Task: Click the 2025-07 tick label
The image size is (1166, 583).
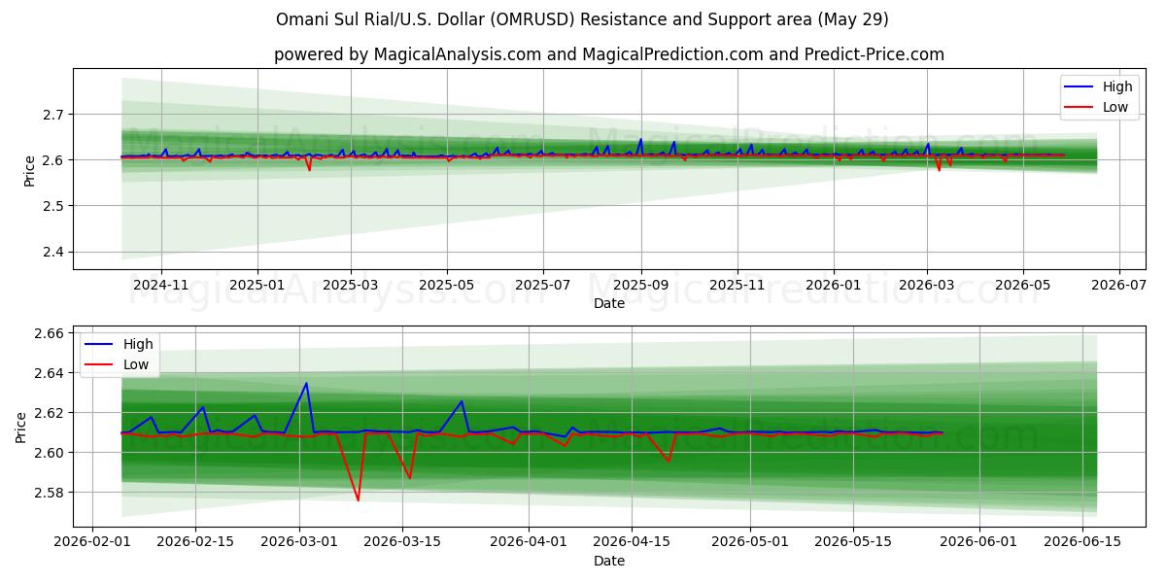Action: point(542,285)
